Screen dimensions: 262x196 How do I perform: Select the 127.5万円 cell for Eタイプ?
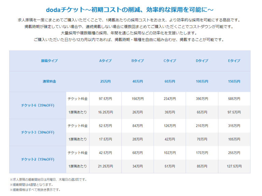tap(234, 166)
